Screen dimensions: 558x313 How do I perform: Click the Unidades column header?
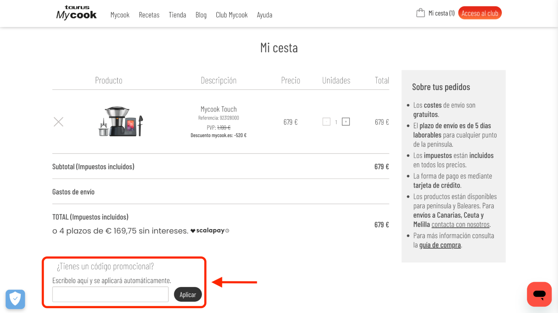[336, 80]
